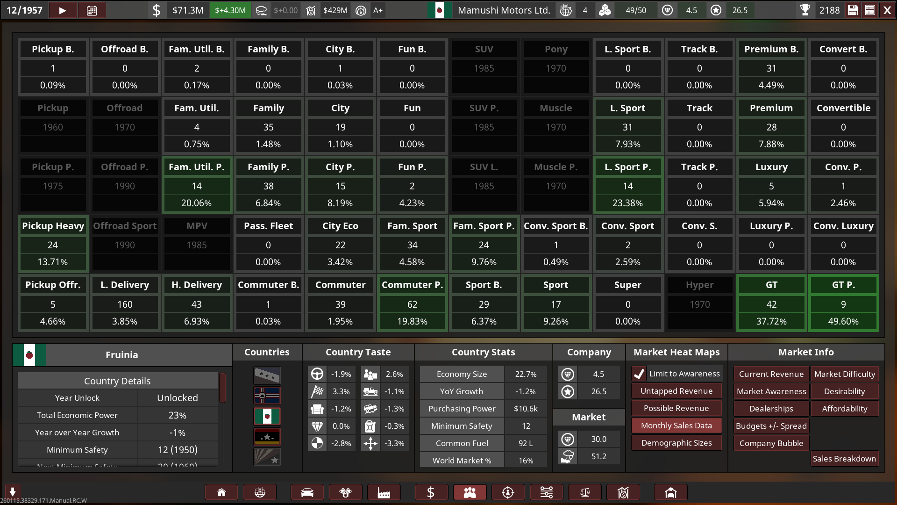
Task: Expand the Country Details header
Action: point(117,381)
